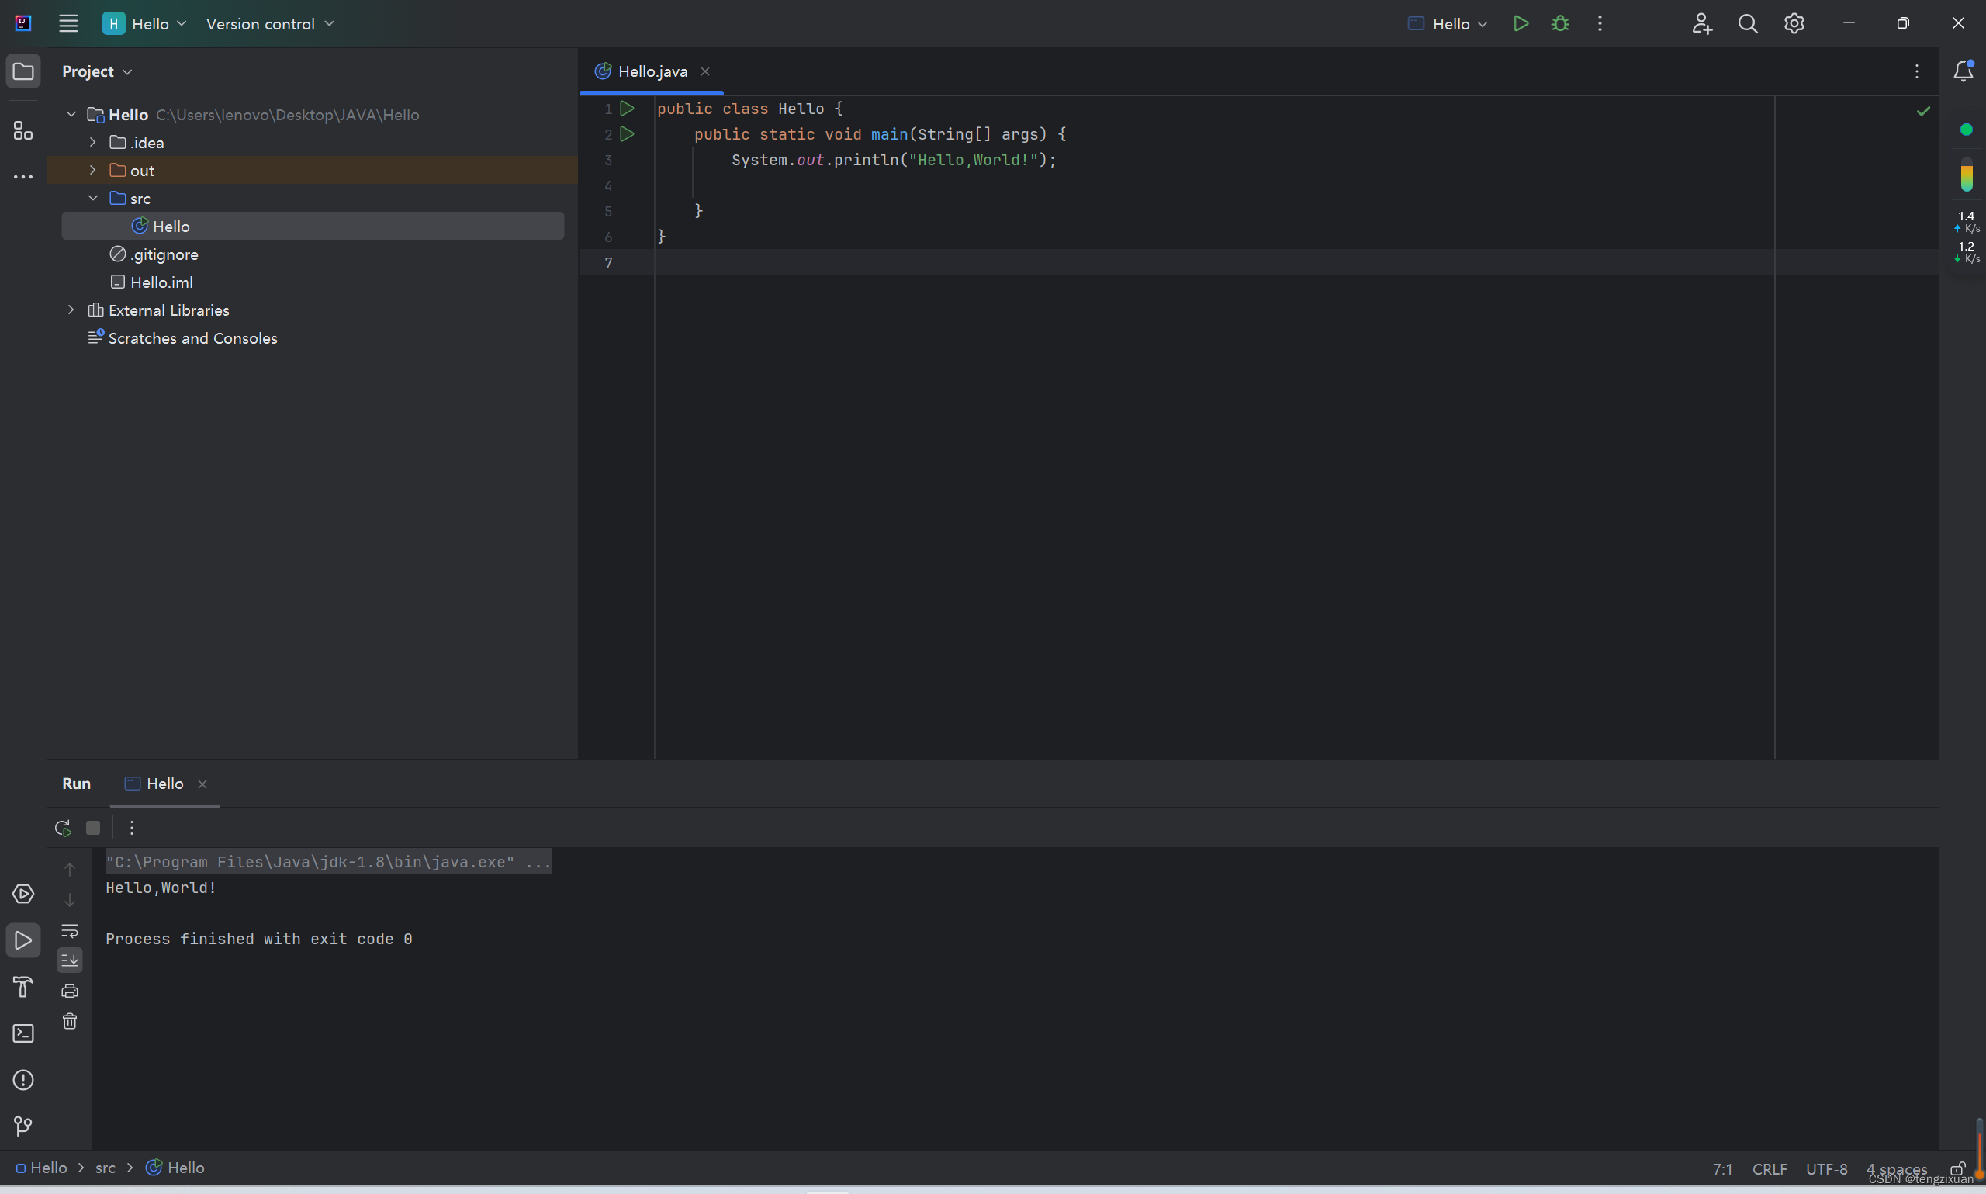Image resolution: width=1986 pixels, height=1194 pixels.
Task: Open the Structure tool window icon
Action: 23,130
